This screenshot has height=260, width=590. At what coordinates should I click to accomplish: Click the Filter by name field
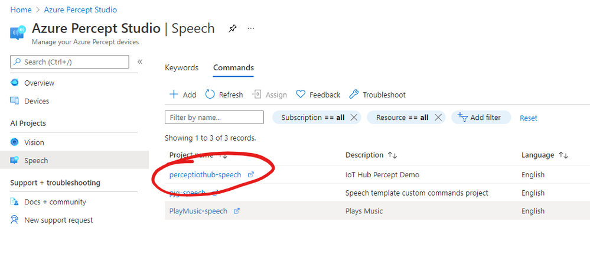coord(214,118)
